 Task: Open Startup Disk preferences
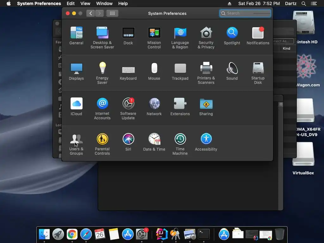click(x=258, y=73)
